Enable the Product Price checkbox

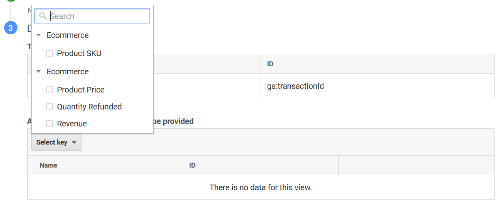[x=49, y=90]
